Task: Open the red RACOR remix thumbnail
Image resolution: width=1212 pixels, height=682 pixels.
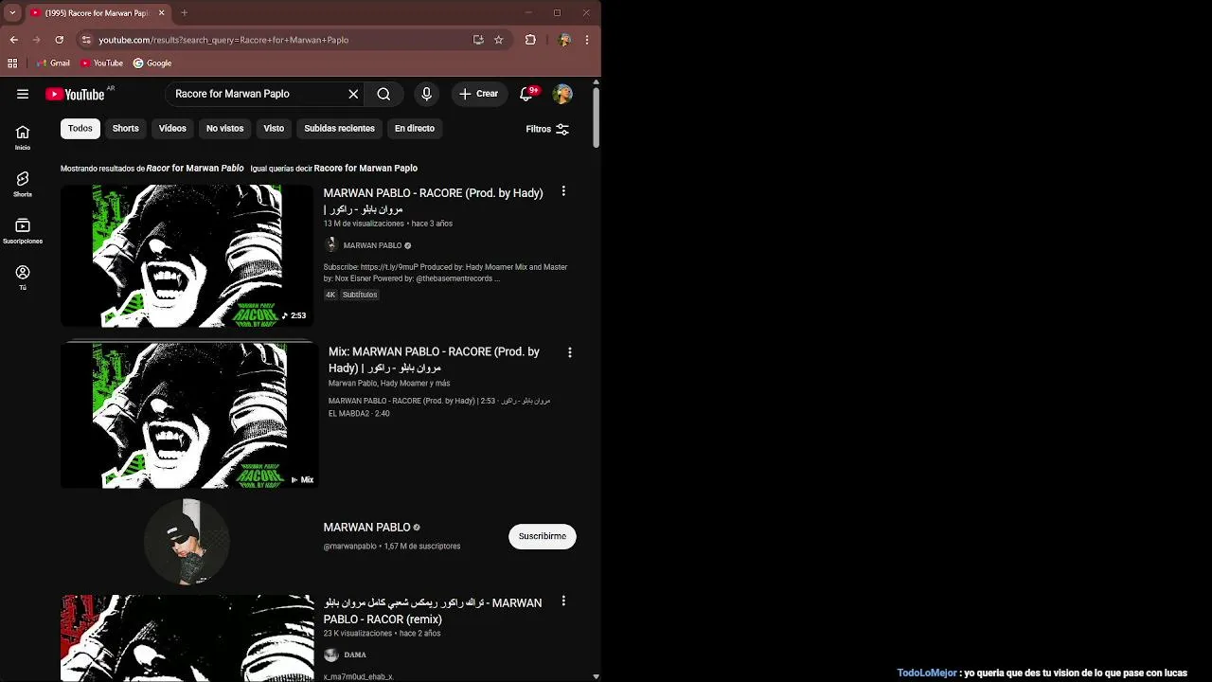Action: [x=187, y=637]
